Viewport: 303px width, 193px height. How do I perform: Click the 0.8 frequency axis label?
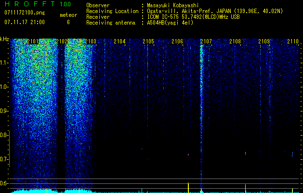click(x=4, y=135)
